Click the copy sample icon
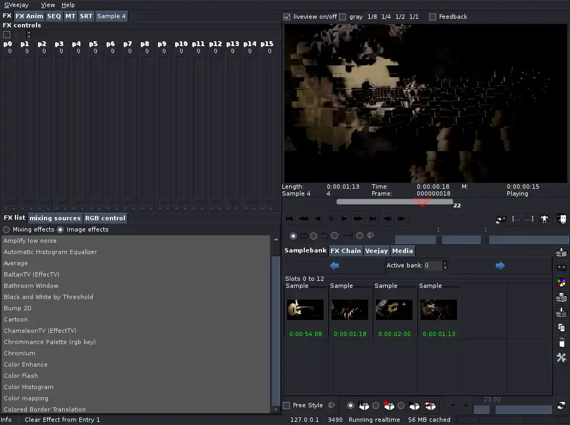The width and height of the screenshot is (570, 425). [561, 327]
